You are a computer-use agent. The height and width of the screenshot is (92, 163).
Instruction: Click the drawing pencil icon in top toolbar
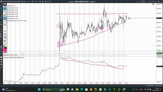pyautogui.click(x=36, y=2)
